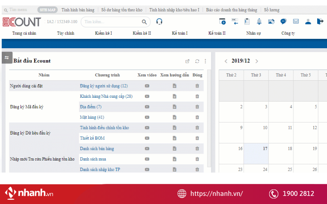Open Bắt đầu Ecount panel in new window
Viewport: 327px width, 204px height.
click(x=187, y=61)
